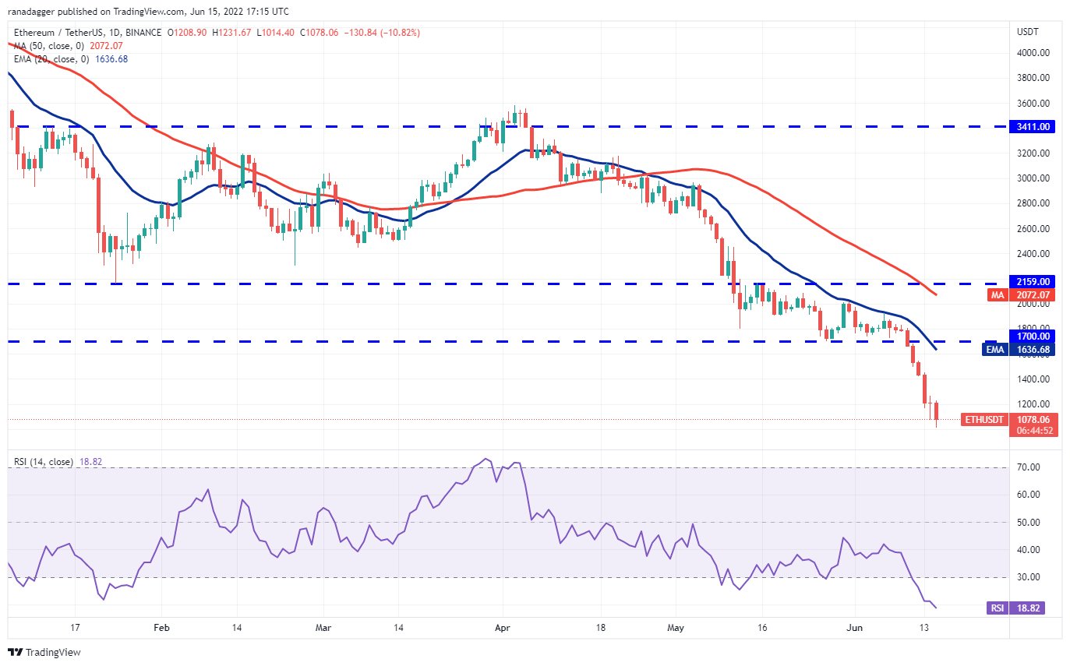Click the 3800.00 price axis label
Image resolution: width=1070 pixels, height=666 pixels.
click(1033, 78)
